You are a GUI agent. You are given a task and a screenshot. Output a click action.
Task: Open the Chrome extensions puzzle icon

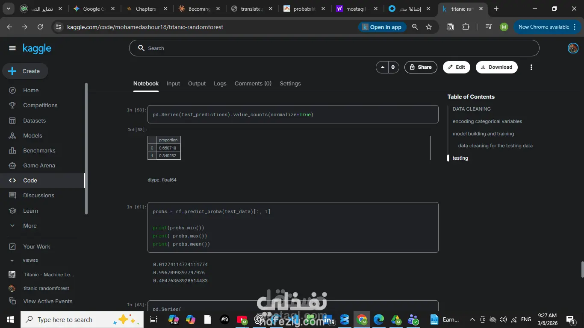click(x=466, y=27)
